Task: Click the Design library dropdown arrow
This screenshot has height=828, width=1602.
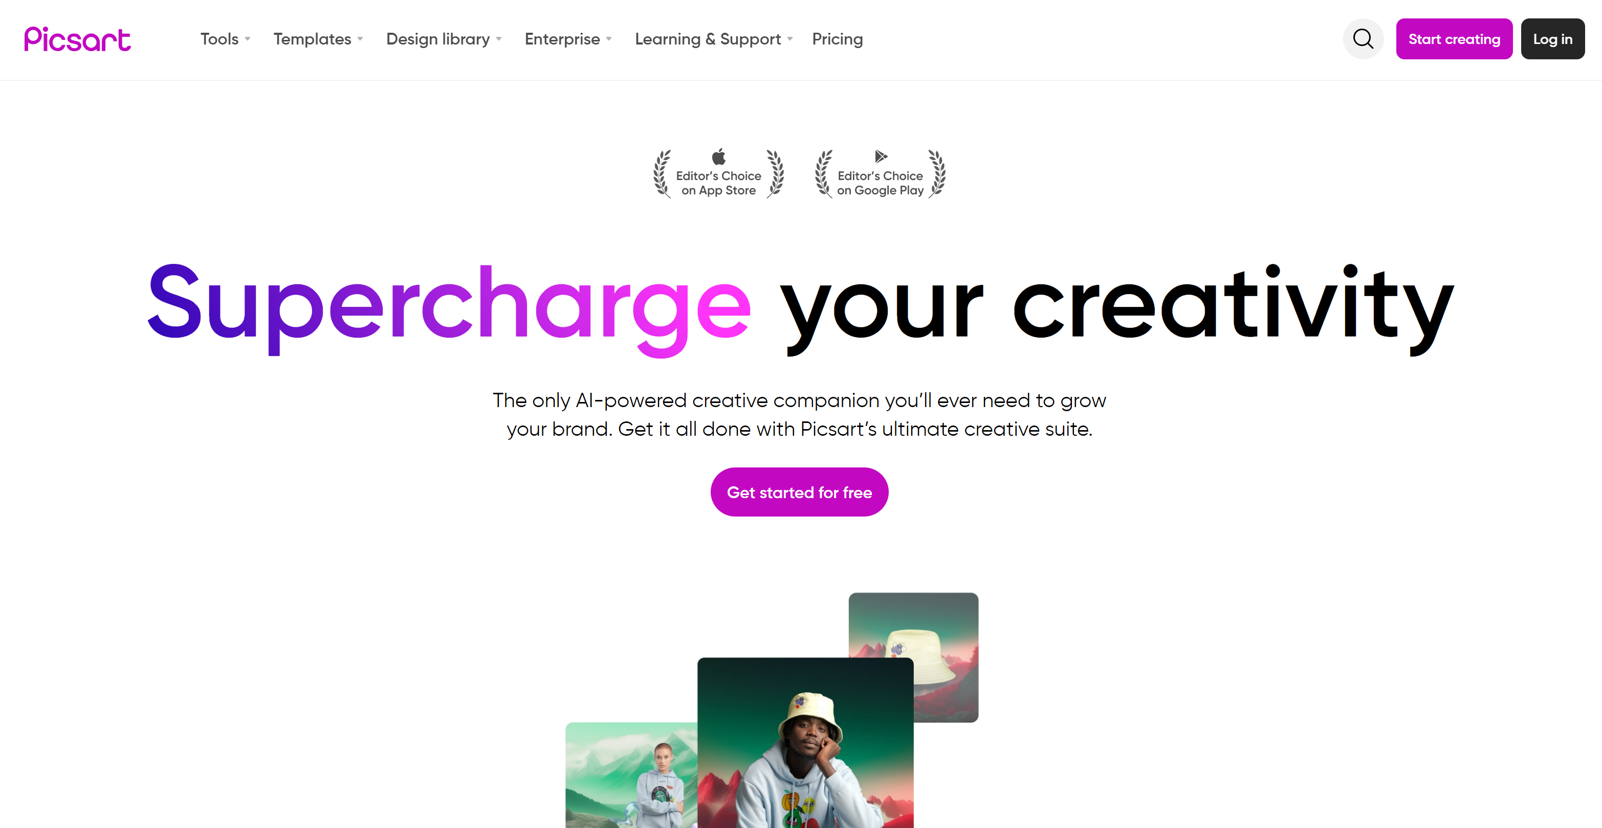Action: pos(498,39)
